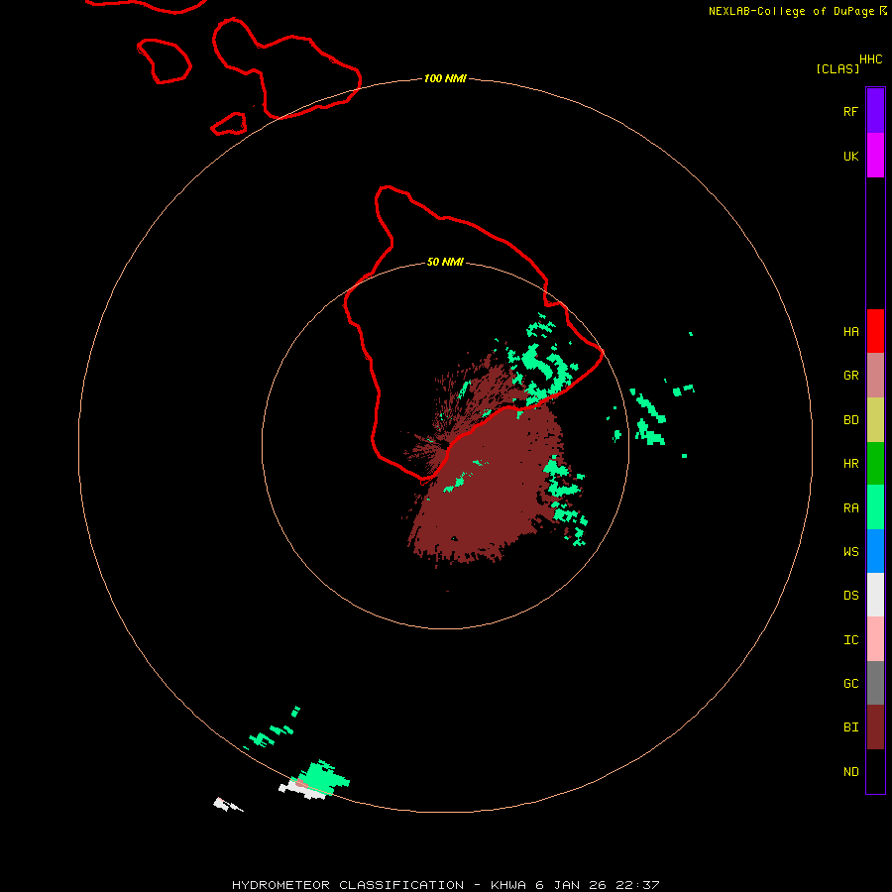Click the GR legend label
Screen dimensions: 892x892
click(x=850, y=376)
